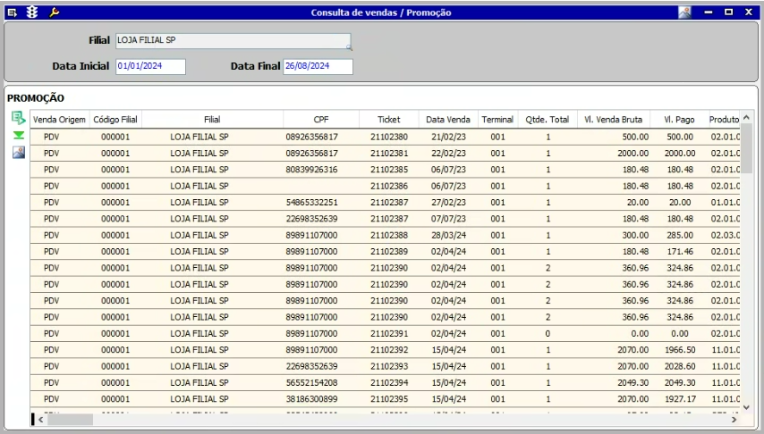The width and height of the screenshot is (764, 434).
Task: Select ticket cell 21102388
Action: point(389,236)
